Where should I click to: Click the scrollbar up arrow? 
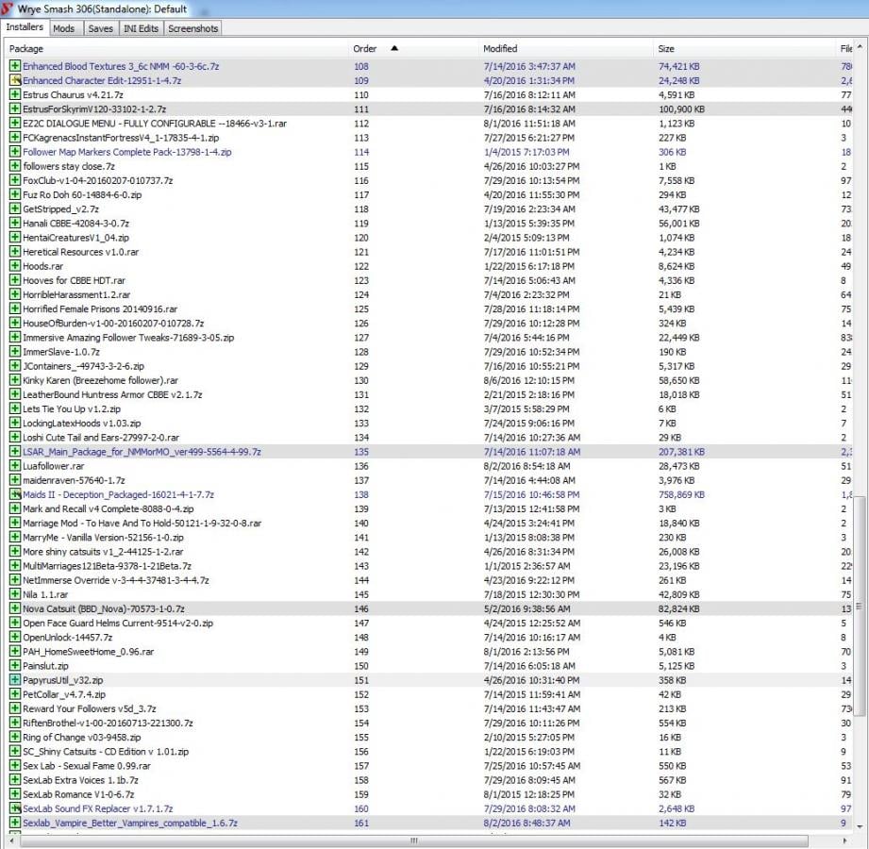(x=860, y=47)
